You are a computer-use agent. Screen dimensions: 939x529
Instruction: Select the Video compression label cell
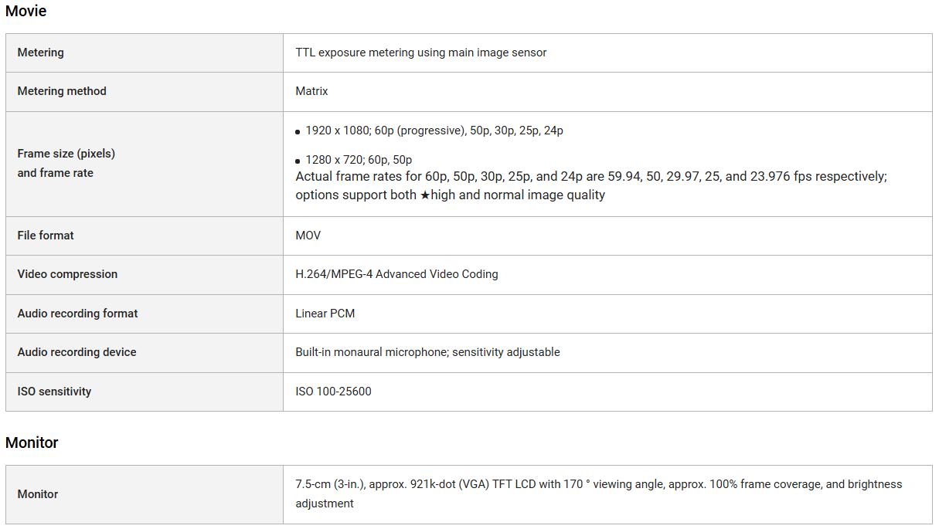(67, 274)
